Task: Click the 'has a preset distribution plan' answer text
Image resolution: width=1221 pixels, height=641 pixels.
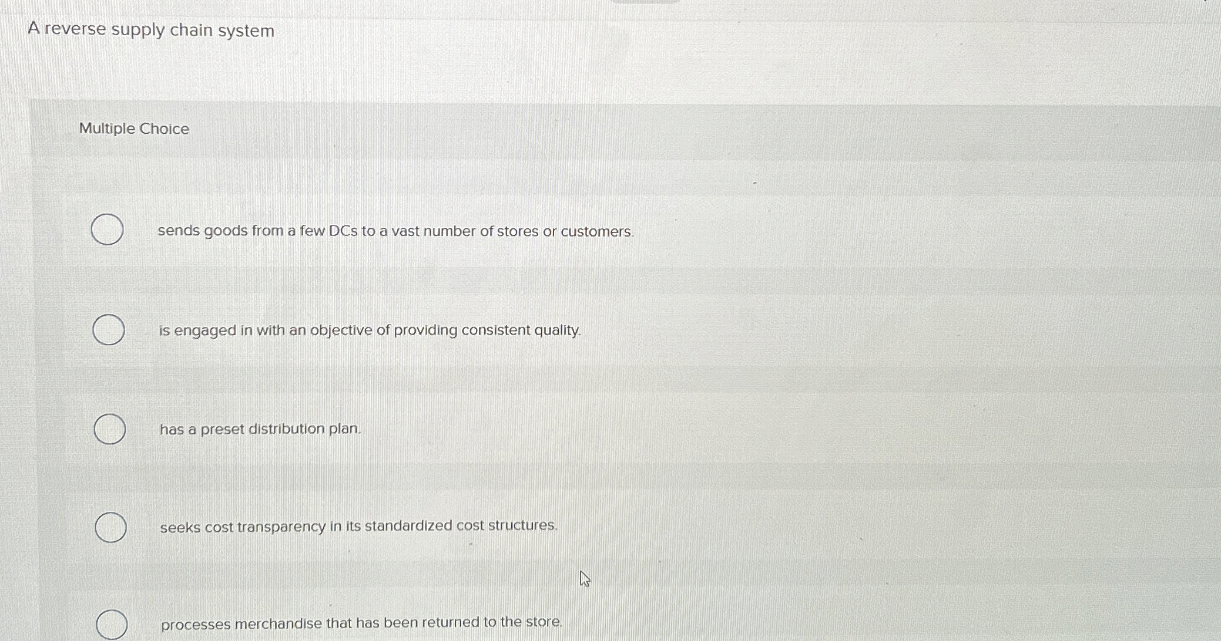Action: click(260, 429)
